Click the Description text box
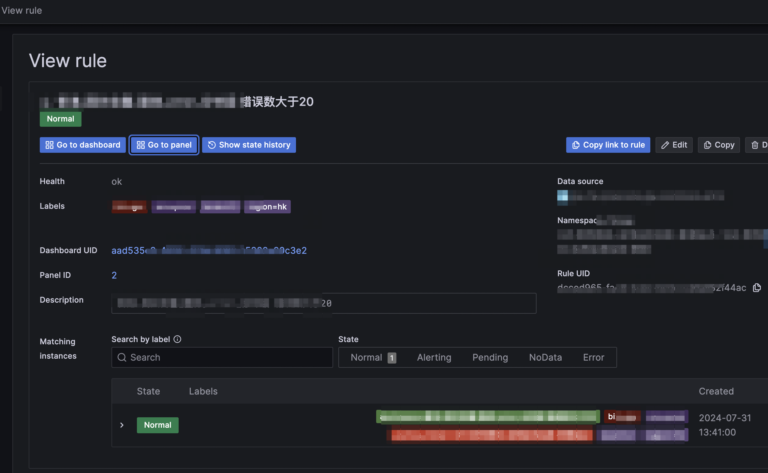The height and width of the screenshot is (473, 768). [324, 303]
